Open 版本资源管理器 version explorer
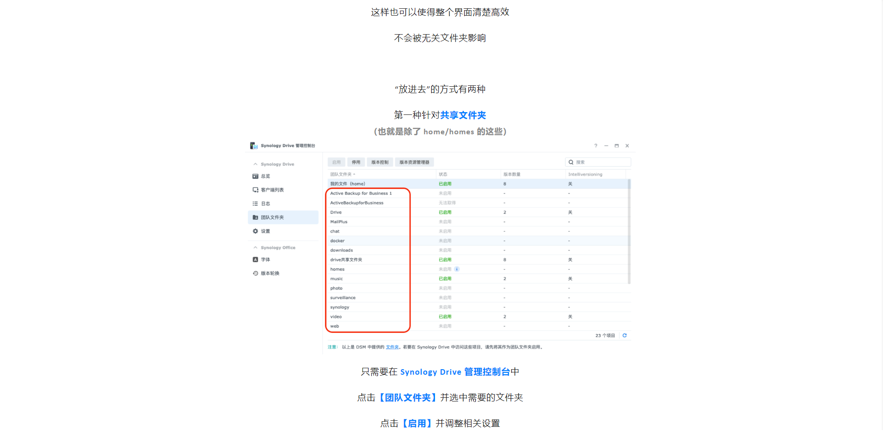 [x=414, y=162]
